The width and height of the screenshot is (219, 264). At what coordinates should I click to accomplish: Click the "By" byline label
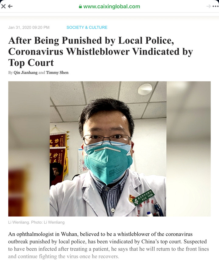[x=10, y=73]
